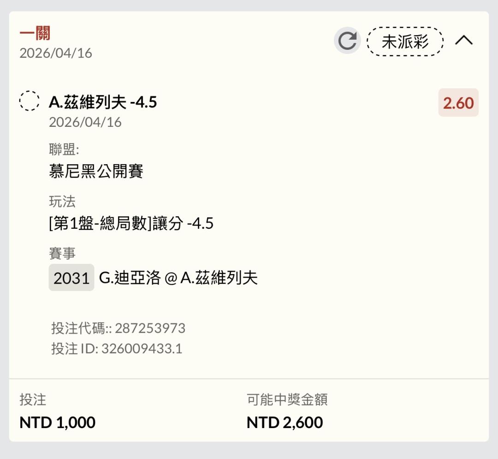
Task: Click the NTD 1,000 stake amount
Action: [57, 422]
